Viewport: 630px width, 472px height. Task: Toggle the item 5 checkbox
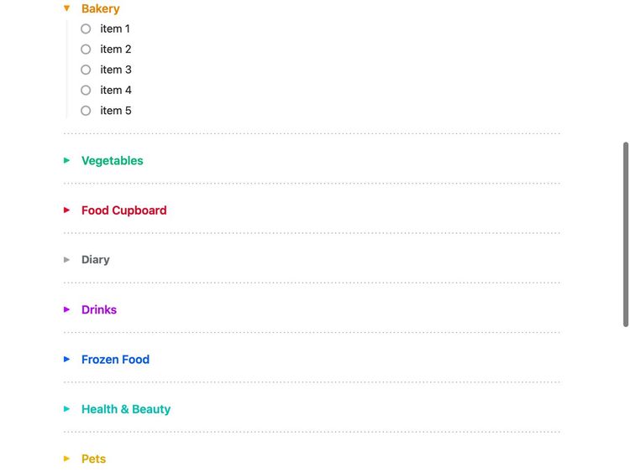click(x=86, y=111)
